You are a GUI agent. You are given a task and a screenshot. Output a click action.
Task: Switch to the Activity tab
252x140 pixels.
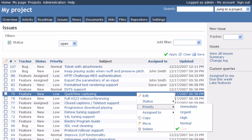point(27,20)
